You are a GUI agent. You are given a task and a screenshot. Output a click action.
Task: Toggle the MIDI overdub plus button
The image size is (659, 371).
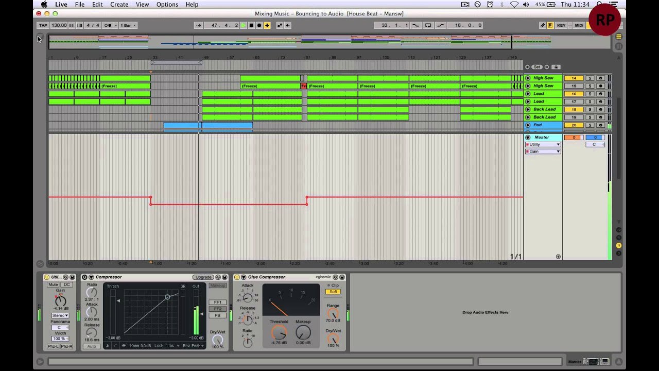pos(267,25)
